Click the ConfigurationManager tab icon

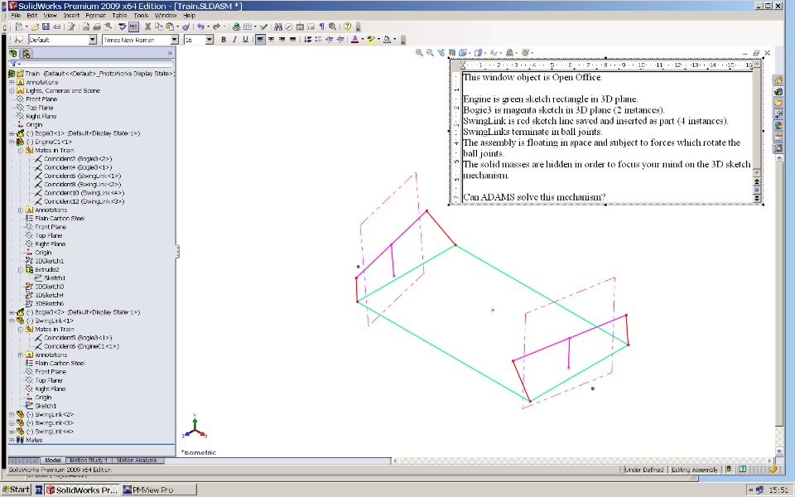[x=26, y=53]
